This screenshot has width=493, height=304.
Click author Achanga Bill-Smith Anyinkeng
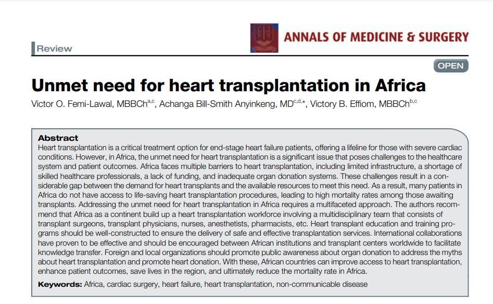219,104
